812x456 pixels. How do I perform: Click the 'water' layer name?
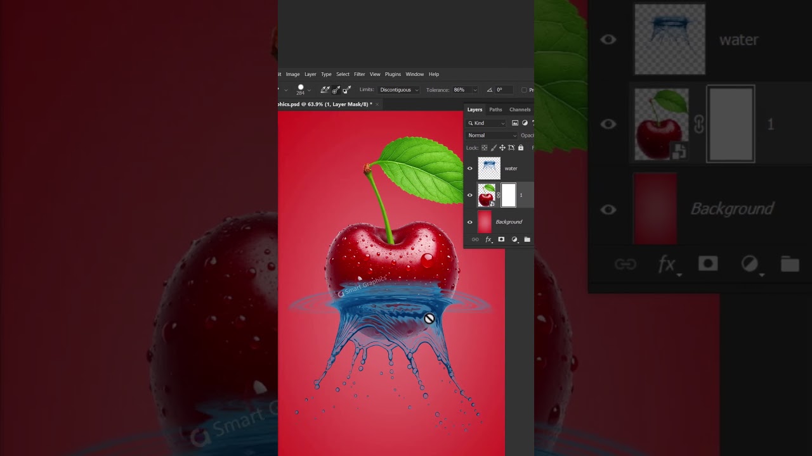511,168
